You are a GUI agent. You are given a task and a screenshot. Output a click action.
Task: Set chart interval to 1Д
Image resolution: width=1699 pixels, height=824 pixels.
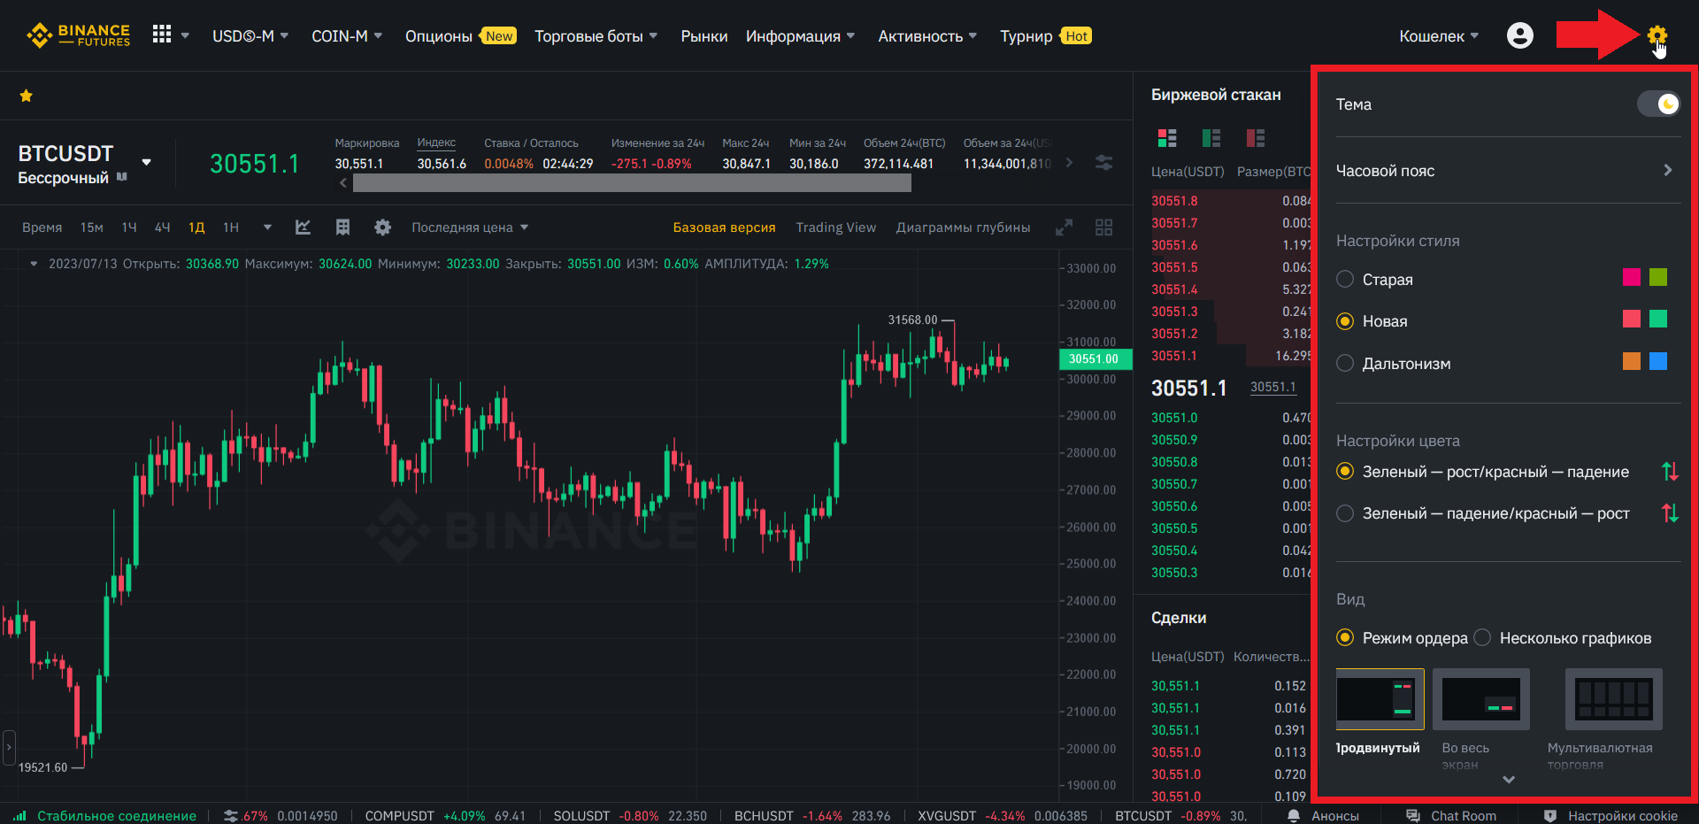pyautogui.click(x=196, y=227)
